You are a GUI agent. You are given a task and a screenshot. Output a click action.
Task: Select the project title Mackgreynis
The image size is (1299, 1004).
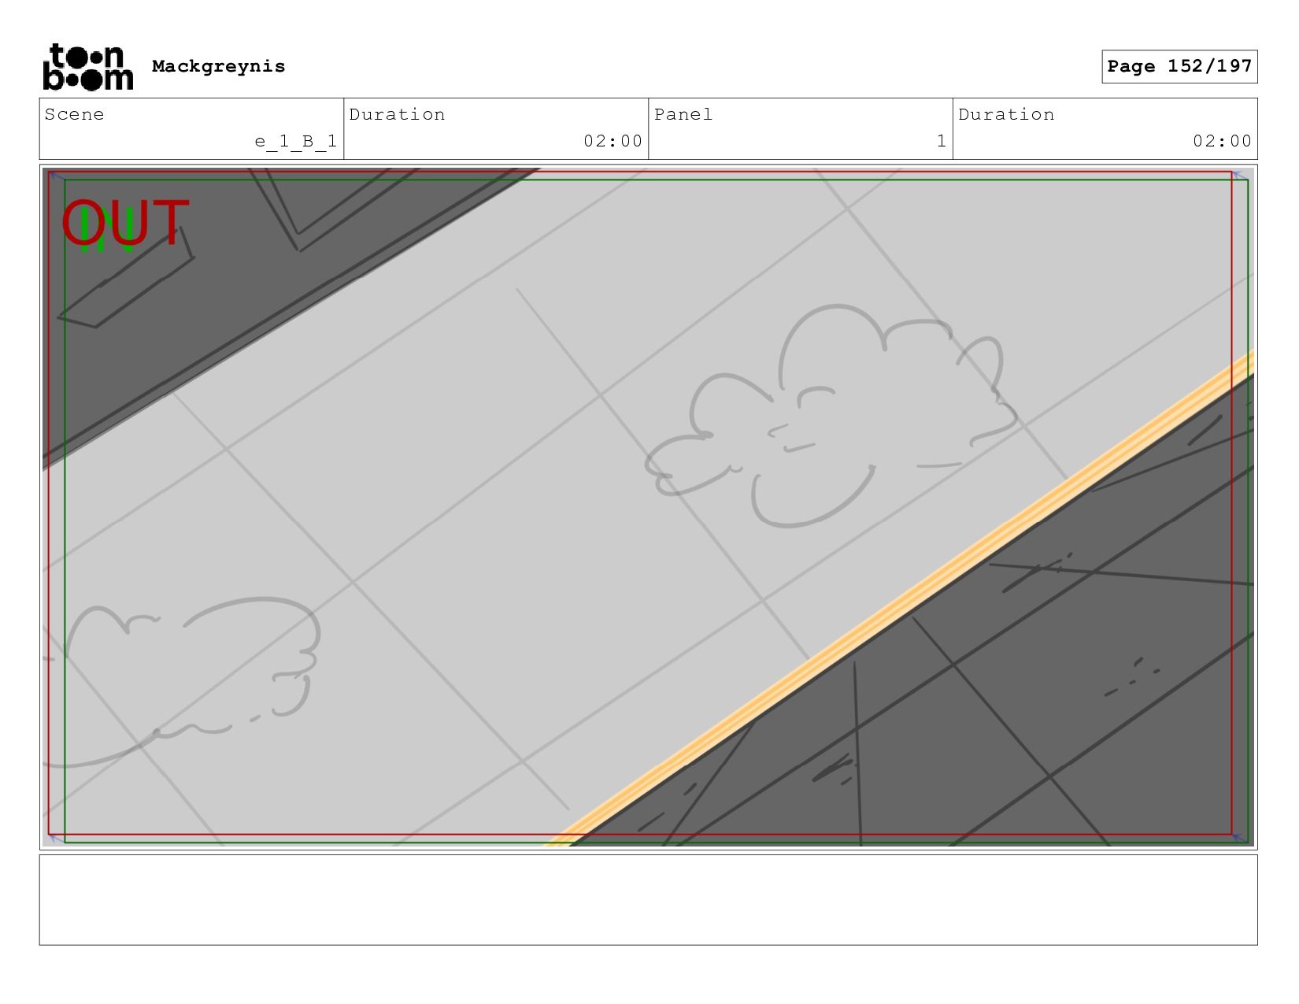(218, 66)
